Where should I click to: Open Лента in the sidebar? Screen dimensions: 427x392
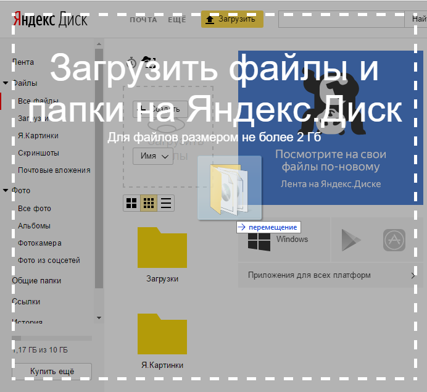click(x=23, y=62)
